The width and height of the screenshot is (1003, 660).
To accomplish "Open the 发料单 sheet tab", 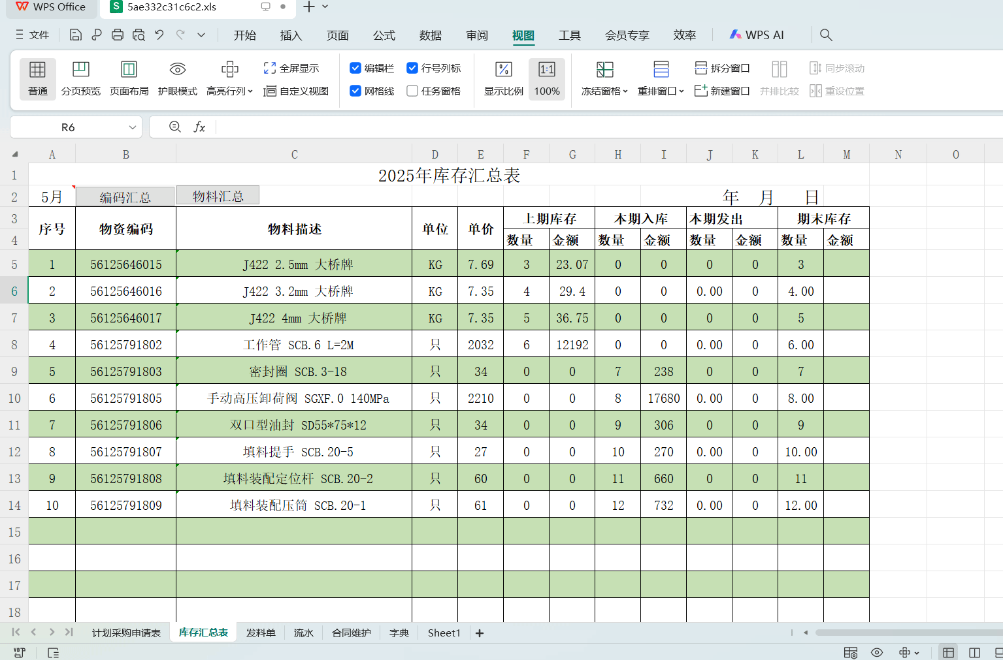I will click(260, 632).
